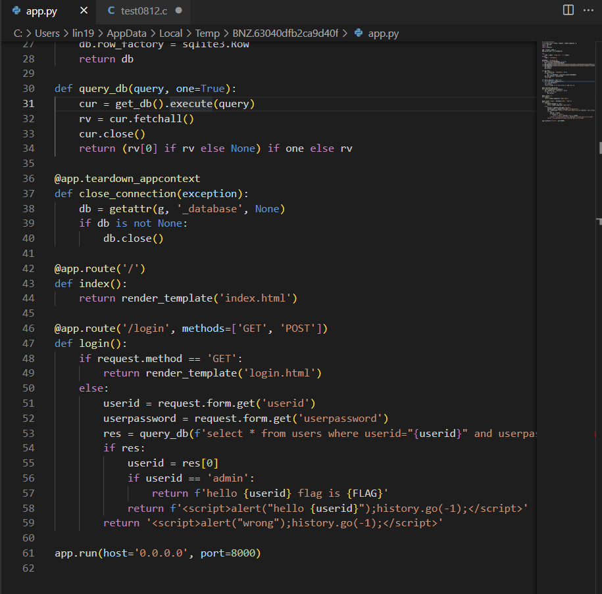Screen dimensions: 602x594
Task: Select breadcrumb segment Users
Action: pyautogui.click(x=47, y=34)
